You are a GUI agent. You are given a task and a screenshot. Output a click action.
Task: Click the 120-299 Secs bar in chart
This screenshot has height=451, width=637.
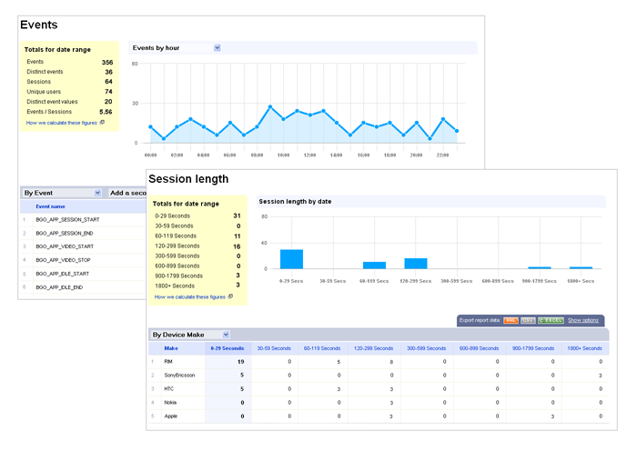(416, 263)
